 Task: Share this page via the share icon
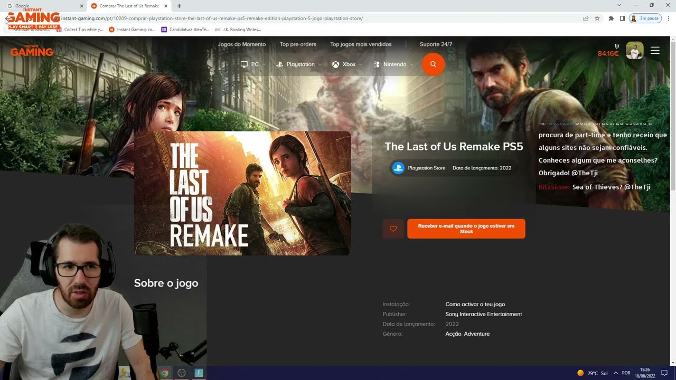[586, 18]
